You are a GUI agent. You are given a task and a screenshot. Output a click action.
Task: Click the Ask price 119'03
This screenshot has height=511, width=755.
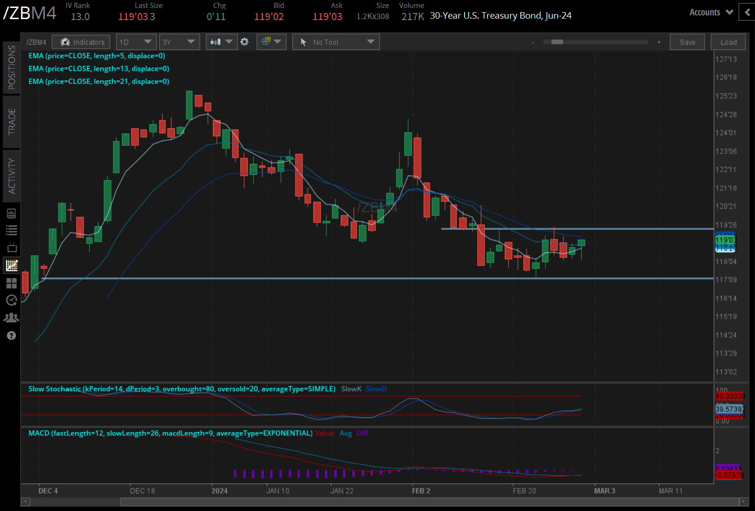[327, 17]
